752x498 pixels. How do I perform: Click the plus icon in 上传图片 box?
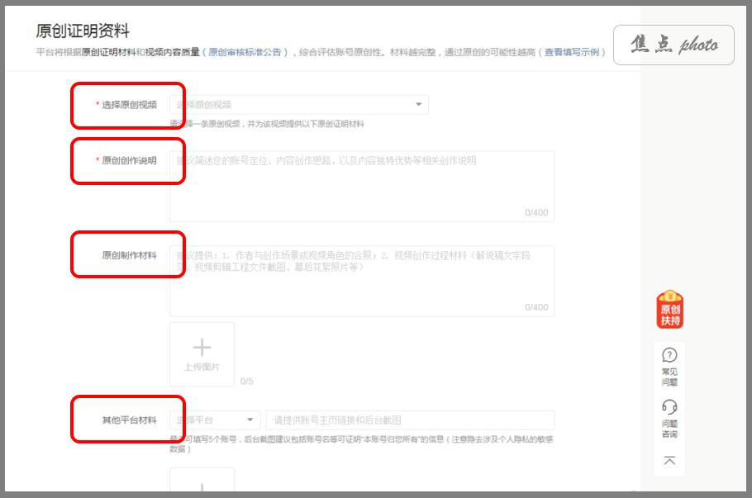coord(202,348)
